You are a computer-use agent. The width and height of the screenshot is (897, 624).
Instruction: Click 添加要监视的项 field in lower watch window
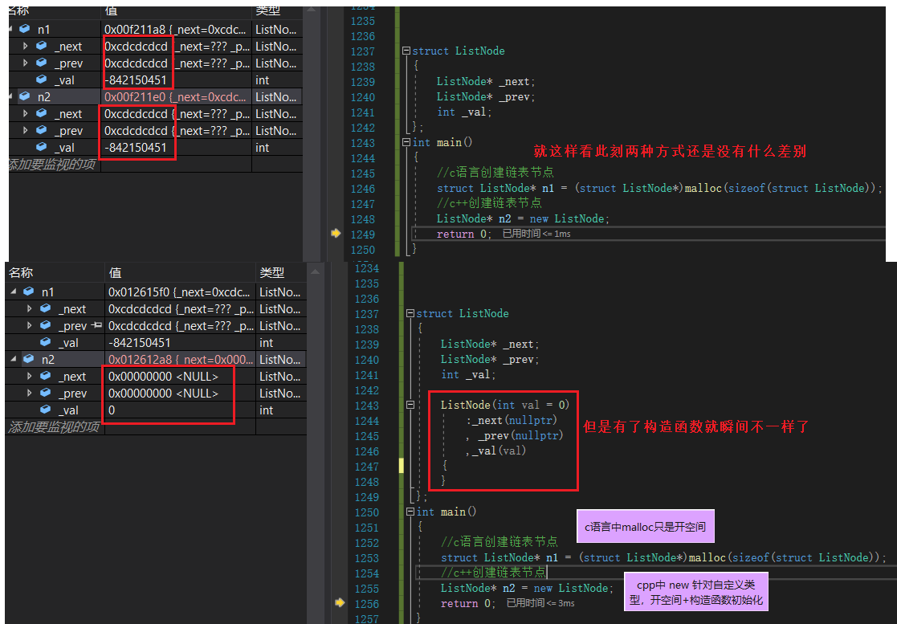click(x=53, y=426)
